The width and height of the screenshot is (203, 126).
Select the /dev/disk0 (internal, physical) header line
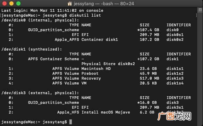40,20
